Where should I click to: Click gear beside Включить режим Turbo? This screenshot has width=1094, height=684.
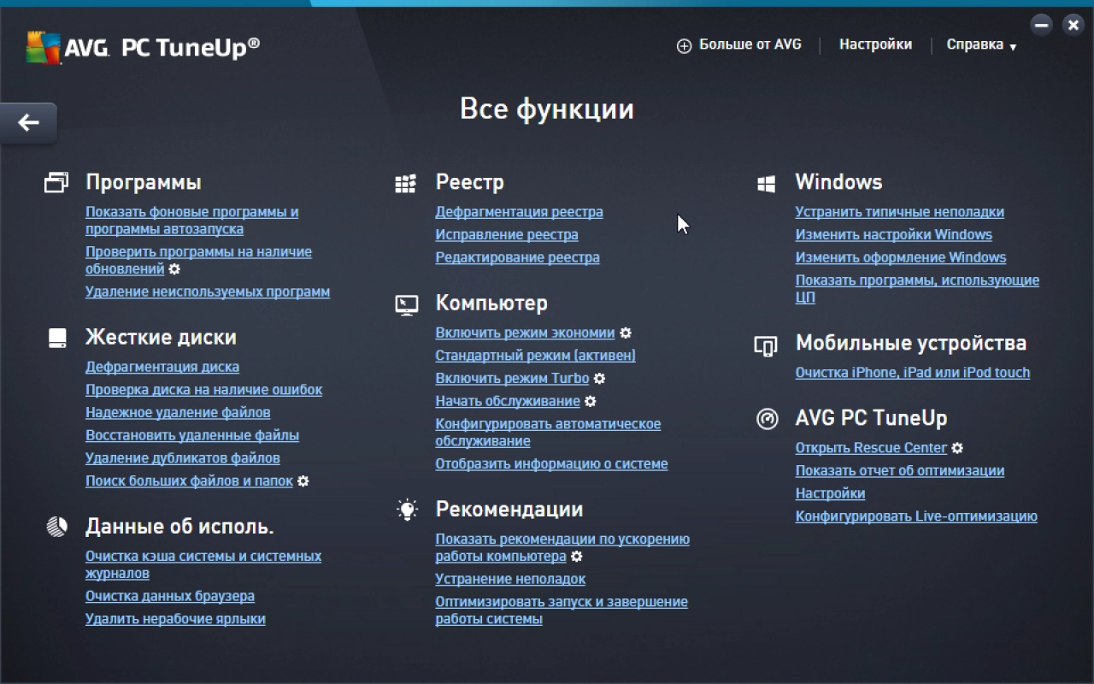pyautogui.click(x=599, y=379)
